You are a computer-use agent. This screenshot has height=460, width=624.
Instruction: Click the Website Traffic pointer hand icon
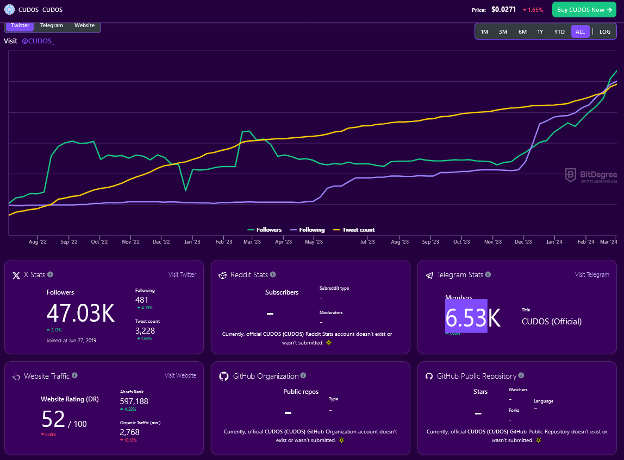[x=16, y=376]
